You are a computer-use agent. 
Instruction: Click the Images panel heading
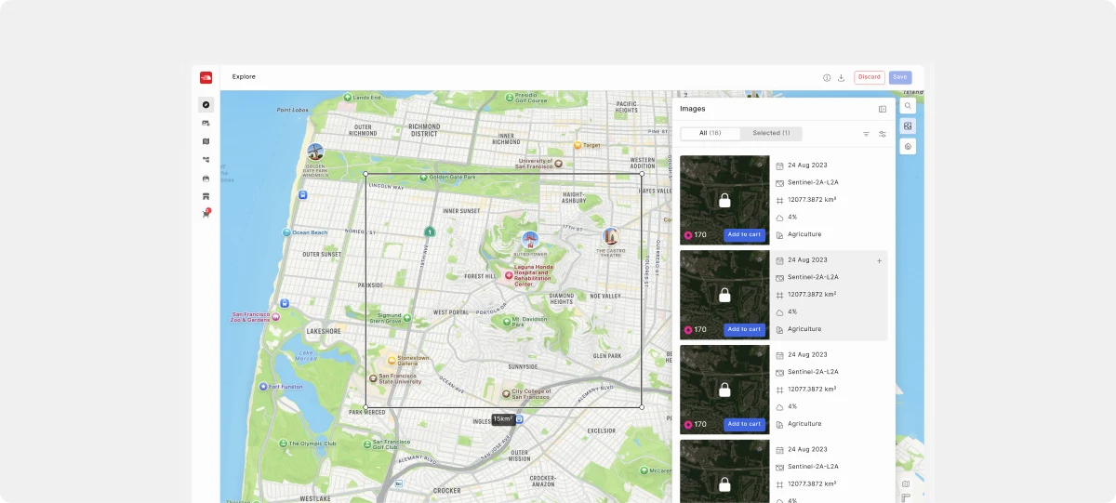point(693,109)
